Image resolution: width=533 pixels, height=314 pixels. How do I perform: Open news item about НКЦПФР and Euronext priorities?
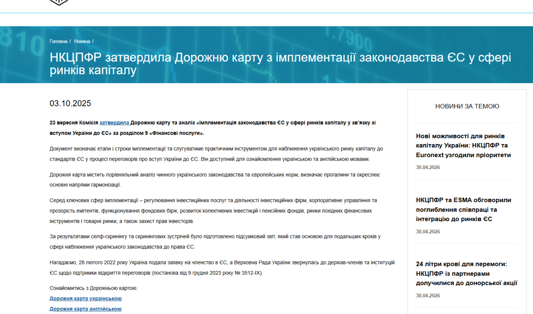pyautogui.click(x=464, y=145)
